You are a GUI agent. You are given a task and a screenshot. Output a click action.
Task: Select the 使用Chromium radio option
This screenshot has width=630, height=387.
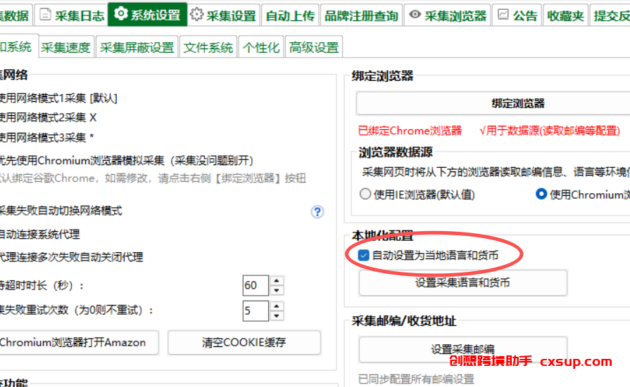point(541,195)
